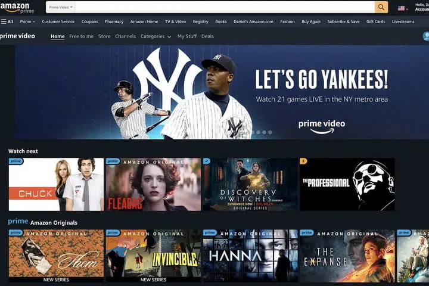
Task: Open Gift Cards link
Action: (375, 21)
